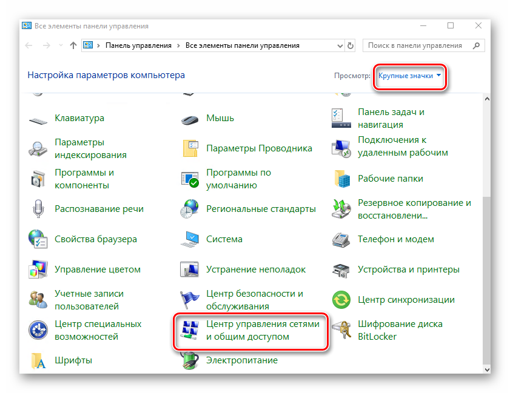Click 'Панель управления' in the address bar

(138, 46)
